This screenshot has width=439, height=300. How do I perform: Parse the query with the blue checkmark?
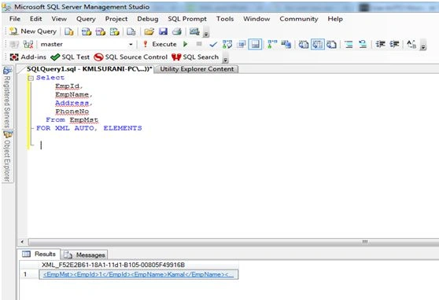pyautogui.click(x=213, y=44)
